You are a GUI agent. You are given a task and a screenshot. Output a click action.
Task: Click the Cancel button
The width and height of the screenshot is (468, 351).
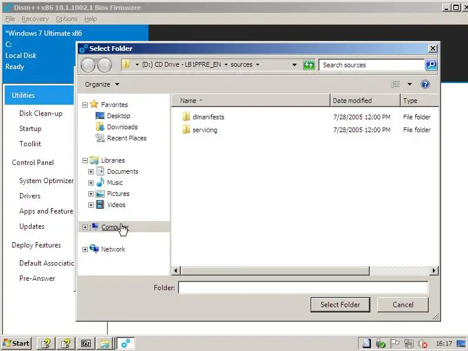click(x=403, y=305)
